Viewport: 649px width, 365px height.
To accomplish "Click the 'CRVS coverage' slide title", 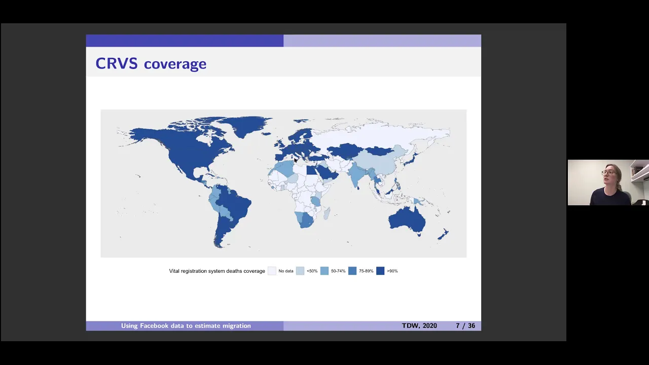I will point(151,64).
